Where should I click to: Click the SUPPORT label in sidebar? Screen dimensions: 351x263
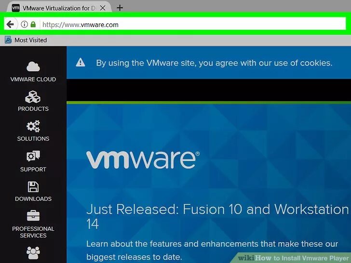pyautogui.click(x=33, y=169)
